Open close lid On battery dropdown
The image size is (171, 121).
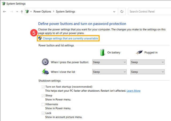coord(109,72)
